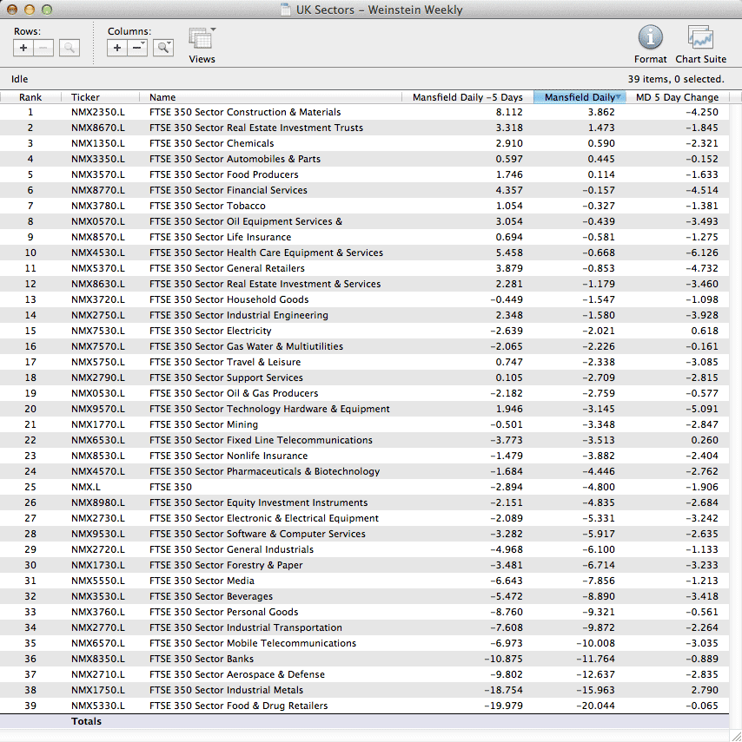This screenshot has width=742, height=742.
Task: Click the green zoom window button
Action: click(x=47, y=10)
